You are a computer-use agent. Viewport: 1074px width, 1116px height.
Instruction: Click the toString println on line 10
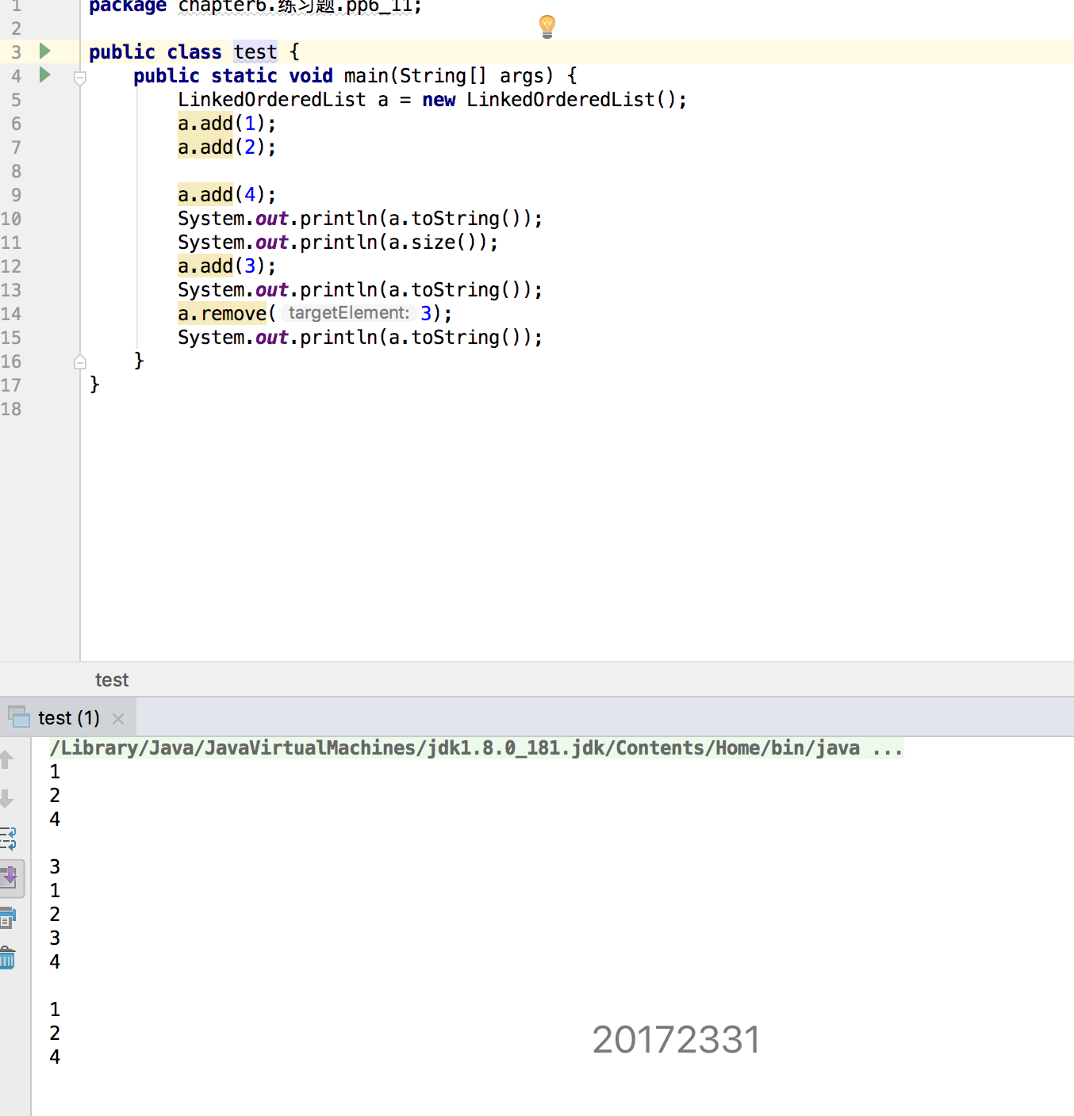coord(360,219)
